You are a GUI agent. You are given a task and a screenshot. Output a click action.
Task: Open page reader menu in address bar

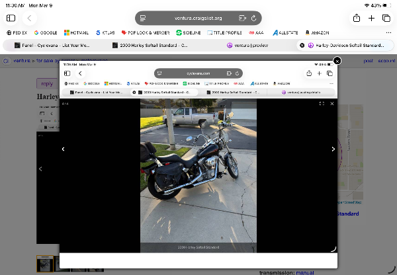pos(143,18)
